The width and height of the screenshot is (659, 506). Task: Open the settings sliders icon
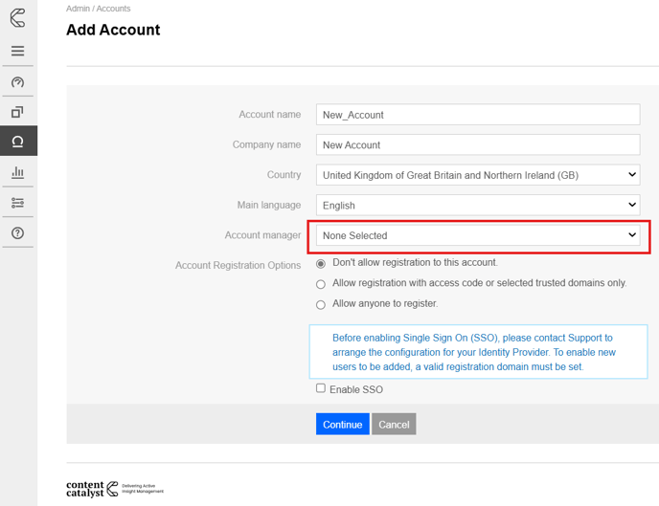(x=17, y=203)
